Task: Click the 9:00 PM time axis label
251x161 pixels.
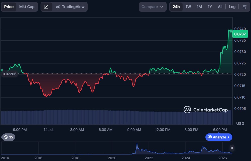Action: point(20,130)
